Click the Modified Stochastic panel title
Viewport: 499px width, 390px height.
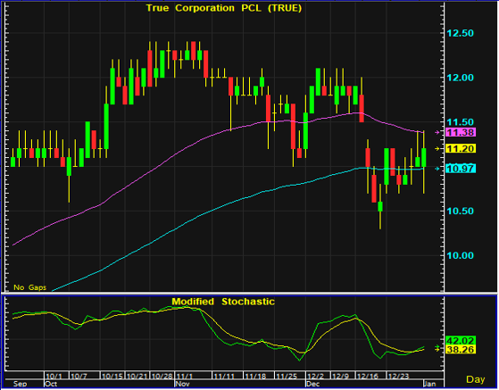coord(223,302)
